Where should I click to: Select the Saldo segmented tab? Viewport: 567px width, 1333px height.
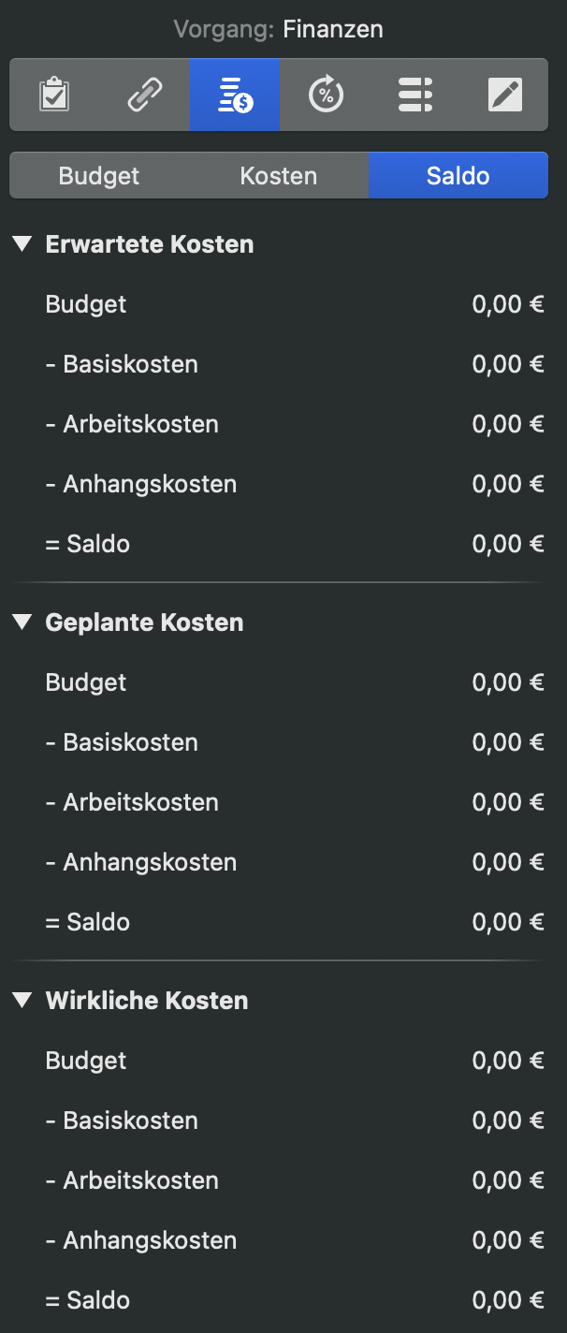[458, 174]
